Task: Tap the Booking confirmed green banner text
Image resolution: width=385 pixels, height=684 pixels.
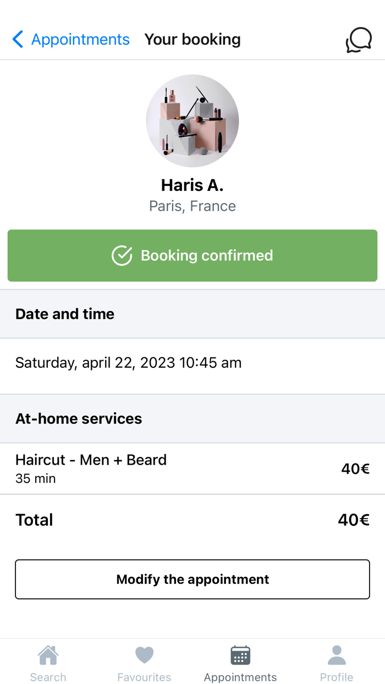Action: (207, 256)
